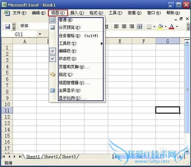Select column A header
Screen dimensions: 191x167
[x=25, y=41]
